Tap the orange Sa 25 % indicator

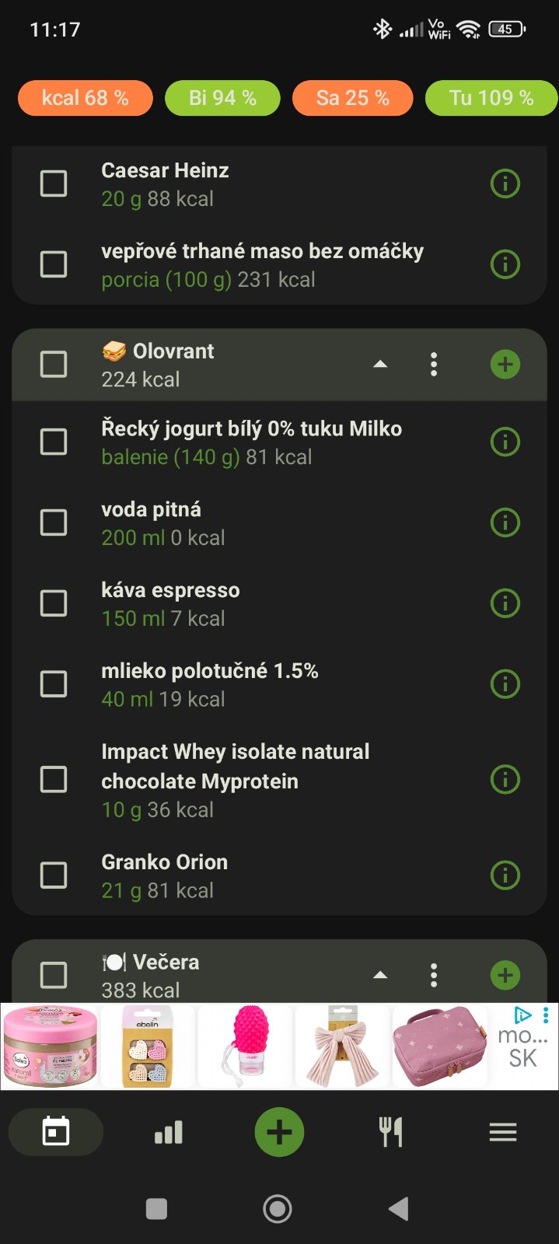coord(352,98)
